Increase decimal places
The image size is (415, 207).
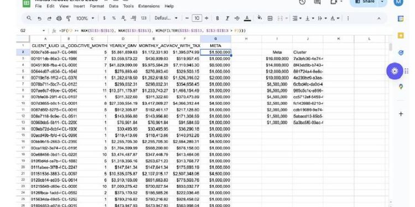tap(134, 18)
